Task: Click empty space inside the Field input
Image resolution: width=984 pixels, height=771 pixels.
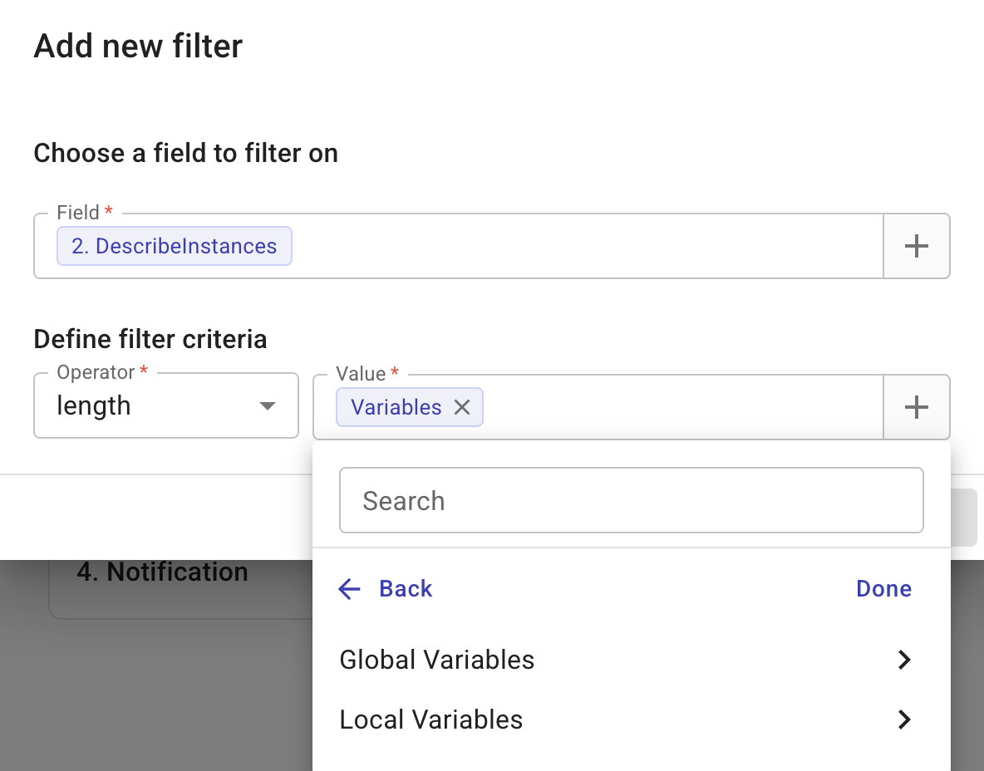Action: tap(582, 246)
